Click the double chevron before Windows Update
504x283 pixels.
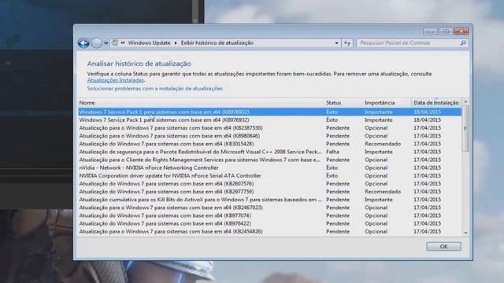(123, 42)
